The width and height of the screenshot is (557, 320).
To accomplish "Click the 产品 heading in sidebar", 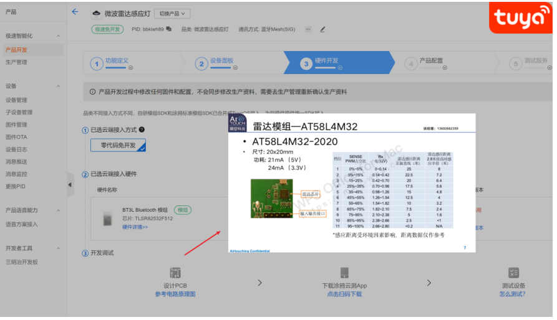I will (11, 12).
